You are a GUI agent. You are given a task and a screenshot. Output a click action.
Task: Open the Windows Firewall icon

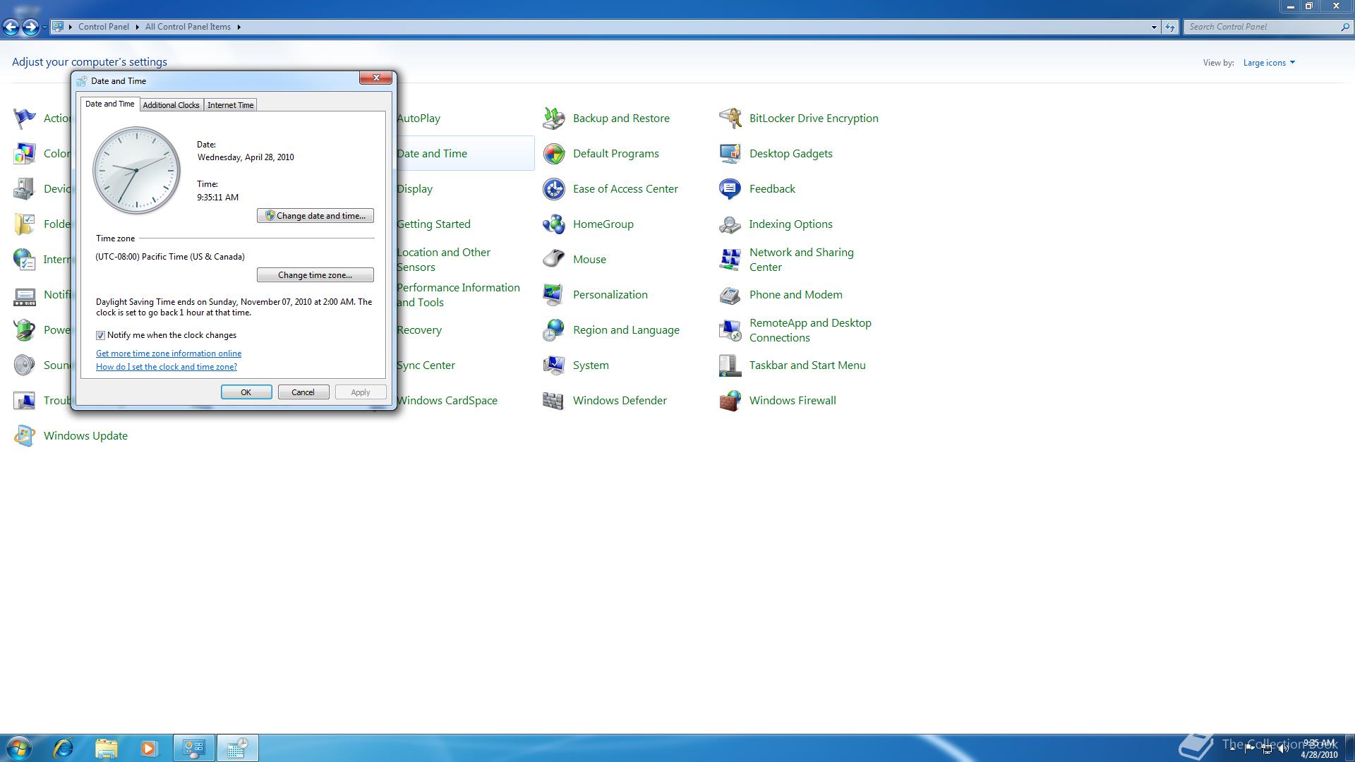[730, 401]
